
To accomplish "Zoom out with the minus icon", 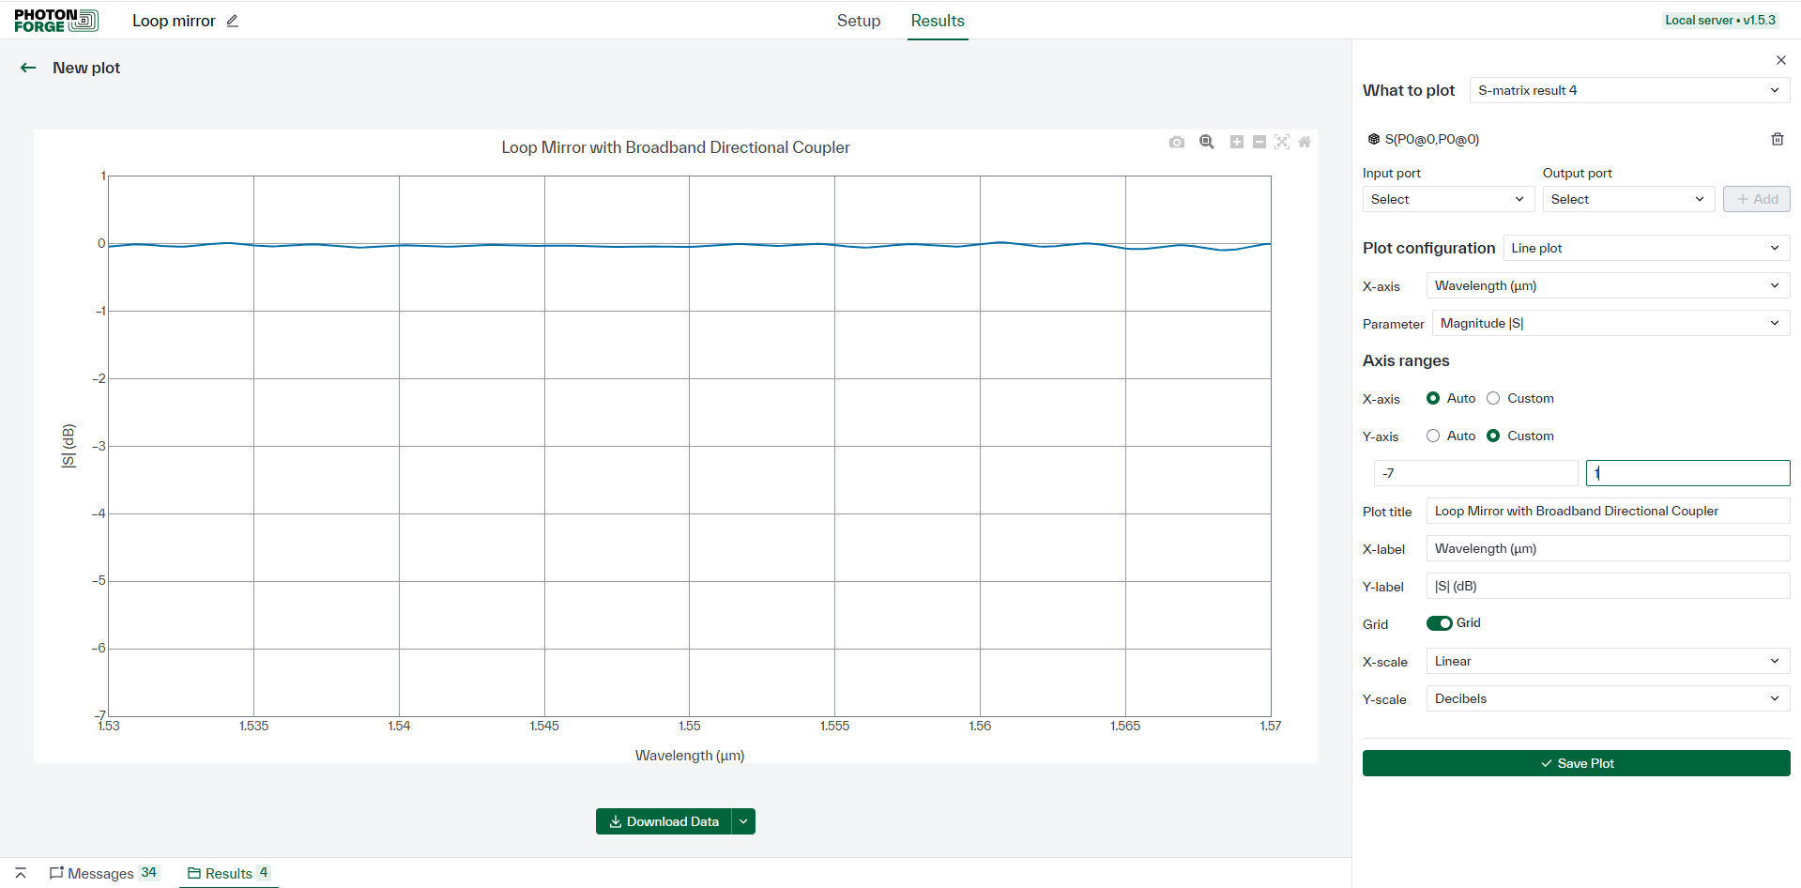I will (1259, 142).
